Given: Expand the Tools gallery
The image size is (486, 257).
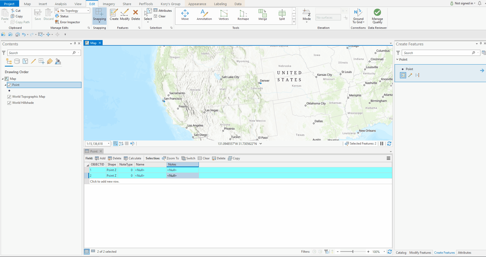Looking at the screenshot, I should tap(294, 22).
